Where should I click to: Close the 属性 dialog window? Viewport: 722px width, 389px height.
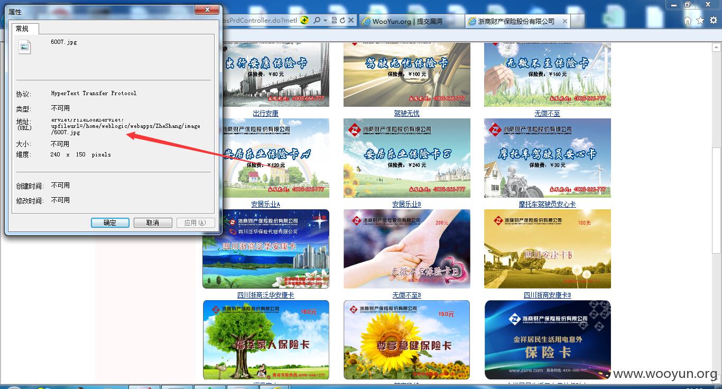tap(207, 10)
